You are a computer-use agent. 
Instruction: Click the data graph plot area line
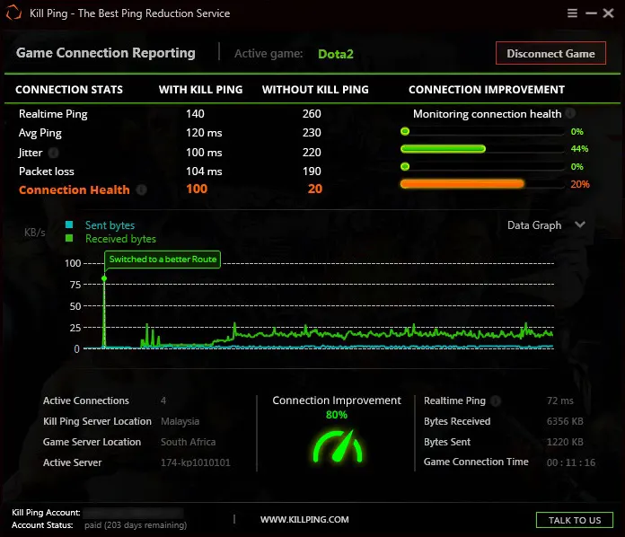pyautogui.click(x=319, y=306)
